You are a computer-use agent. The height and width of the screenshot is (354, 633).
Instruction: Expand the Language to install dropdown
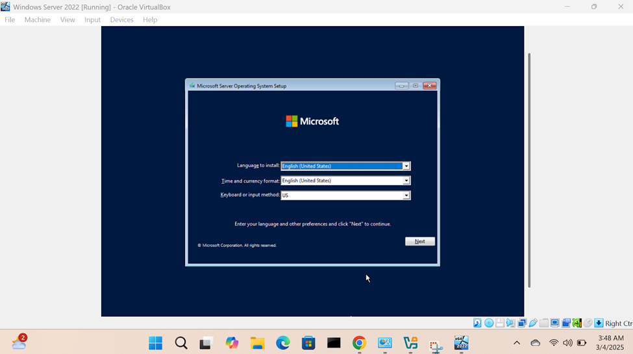tap(406, 166)
